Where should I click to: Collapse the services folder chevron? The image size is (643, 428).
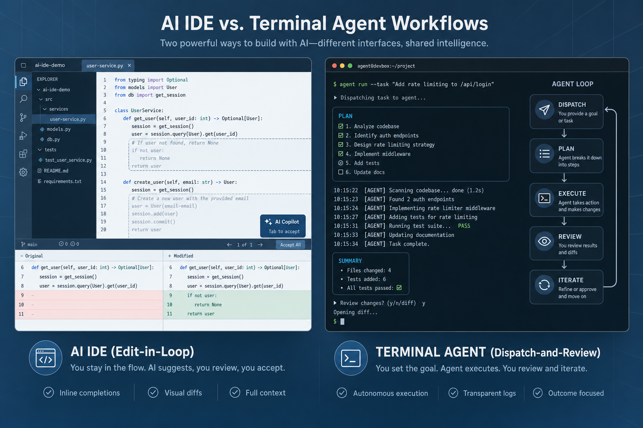pos(45,109)
